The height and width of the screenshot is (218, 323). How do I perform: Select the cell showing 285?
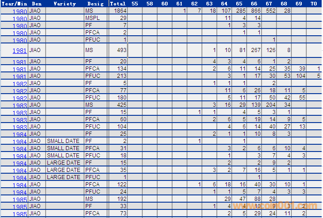tap(241, 10)
